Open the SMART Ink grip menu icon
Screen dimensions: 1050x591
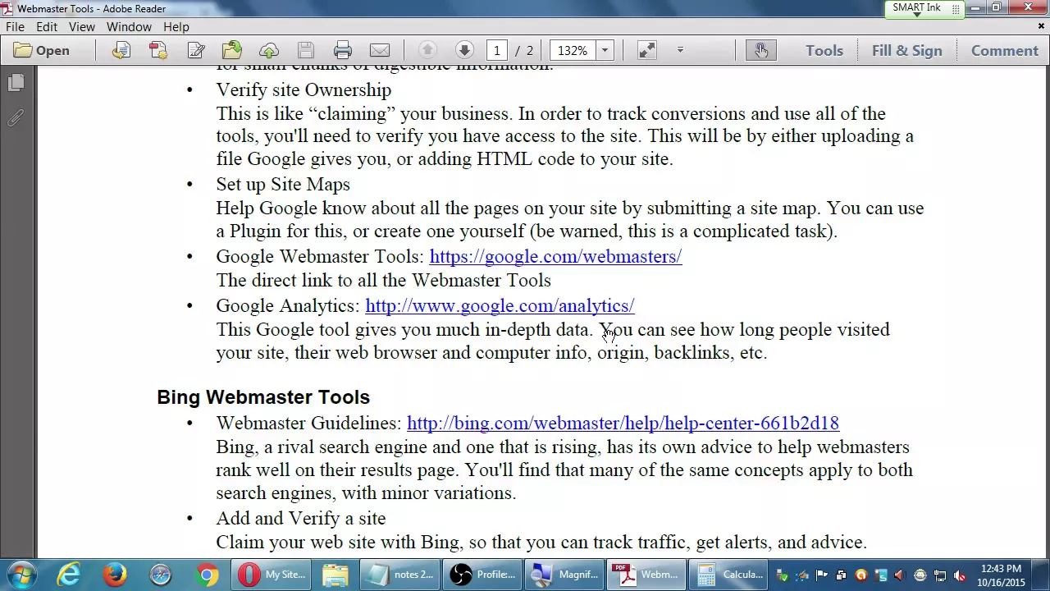point(956,9)
